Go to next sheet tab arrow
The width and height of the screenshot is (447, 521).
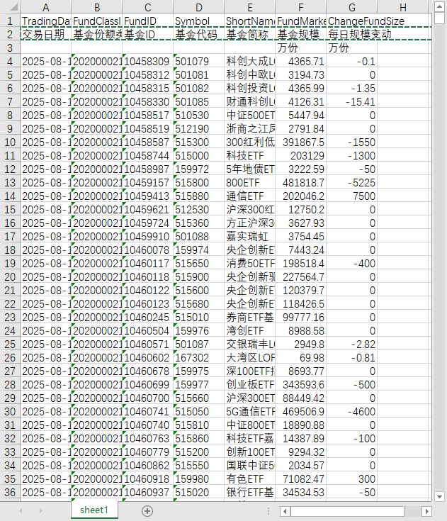(41, 510)
